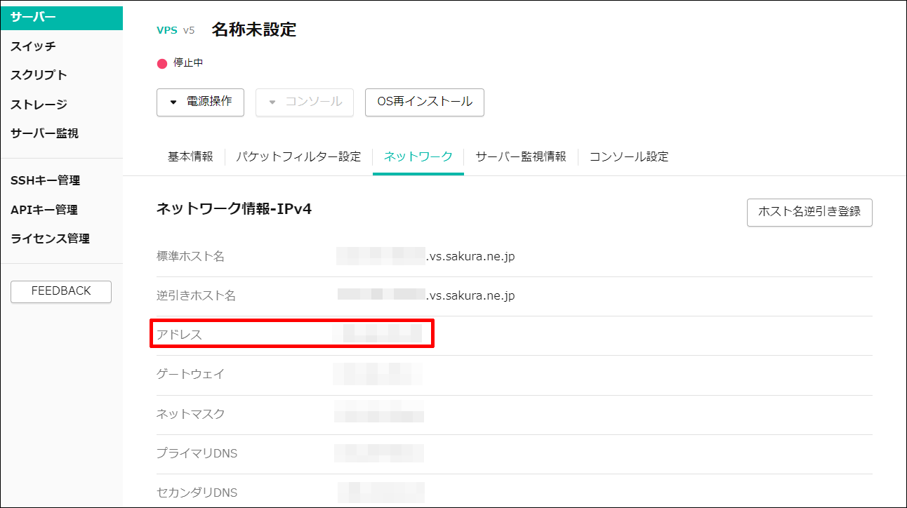Open APIキー管理 page
This screenshot has height=508, width=907.
[x=44, y=210]
